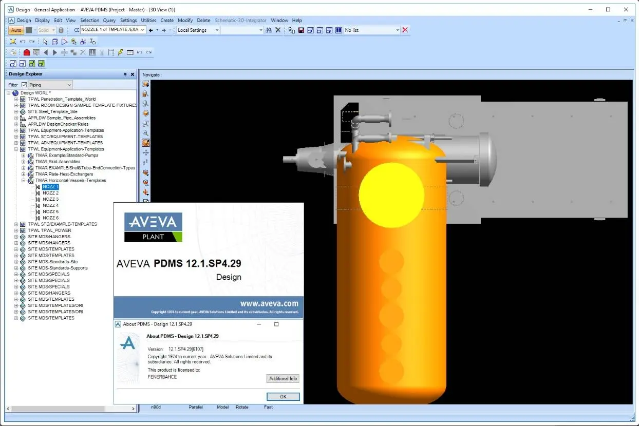The width and height of the screenshot is (639, 426).
Task: Click the red dome icon in toolbar
Action: 27,52
